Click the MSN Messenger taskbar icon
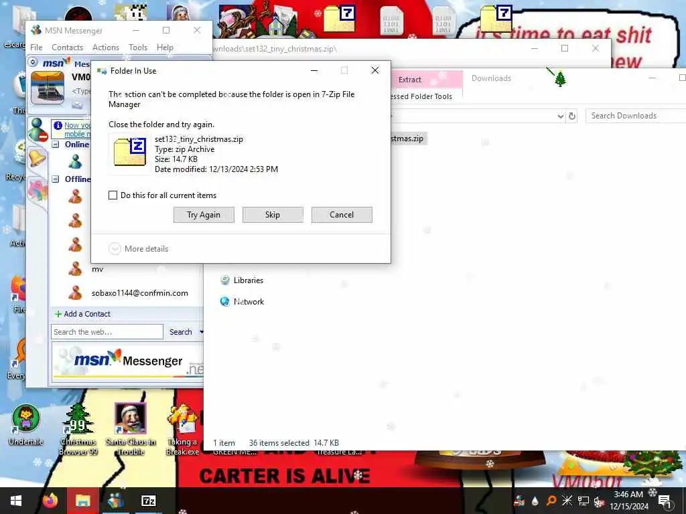The width and height of the screenshot is (686, 514). pos(116,501)
